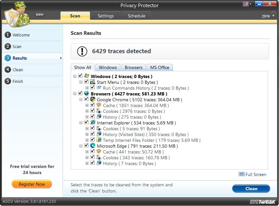Click the exclamation icon next to traces detected
Screen dimensions: 279x206
pos(82,51)
